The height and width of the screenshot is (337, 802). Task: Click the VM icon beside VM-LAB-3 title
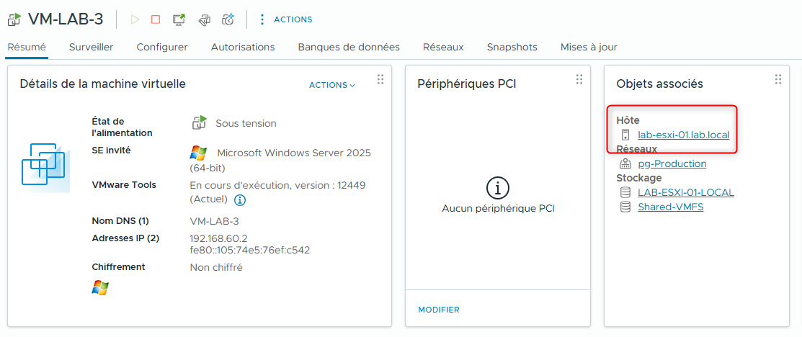tap(14, 19)
